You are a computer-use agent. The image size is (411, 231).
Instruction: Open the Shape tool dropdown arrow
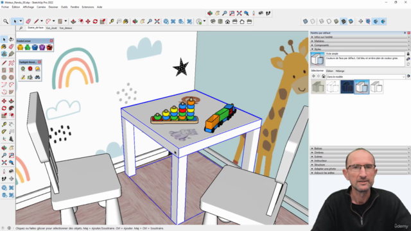[x=66, y=21]
